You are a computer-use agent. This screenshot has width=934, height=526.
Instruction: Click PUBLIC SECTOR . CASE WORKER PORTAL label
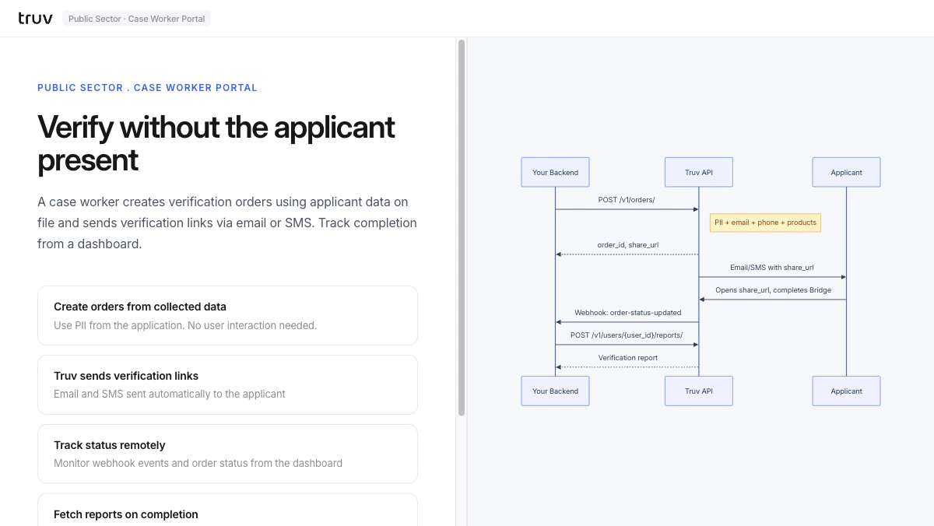[147, 88]
